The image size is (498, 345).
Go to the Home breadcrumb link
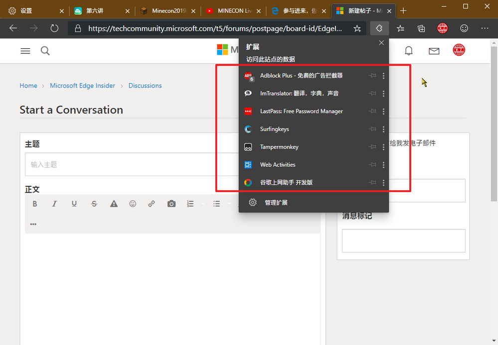click(x=28, y=86)
